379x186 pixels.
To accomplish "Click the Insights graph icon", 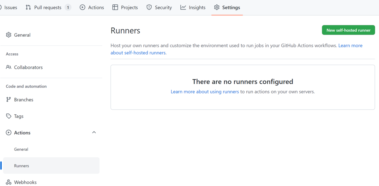I will coord(183,7).
